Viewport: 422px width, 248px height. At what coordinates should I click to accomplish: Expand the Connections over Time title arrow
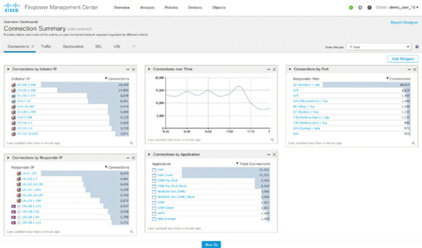click(149, 69)
